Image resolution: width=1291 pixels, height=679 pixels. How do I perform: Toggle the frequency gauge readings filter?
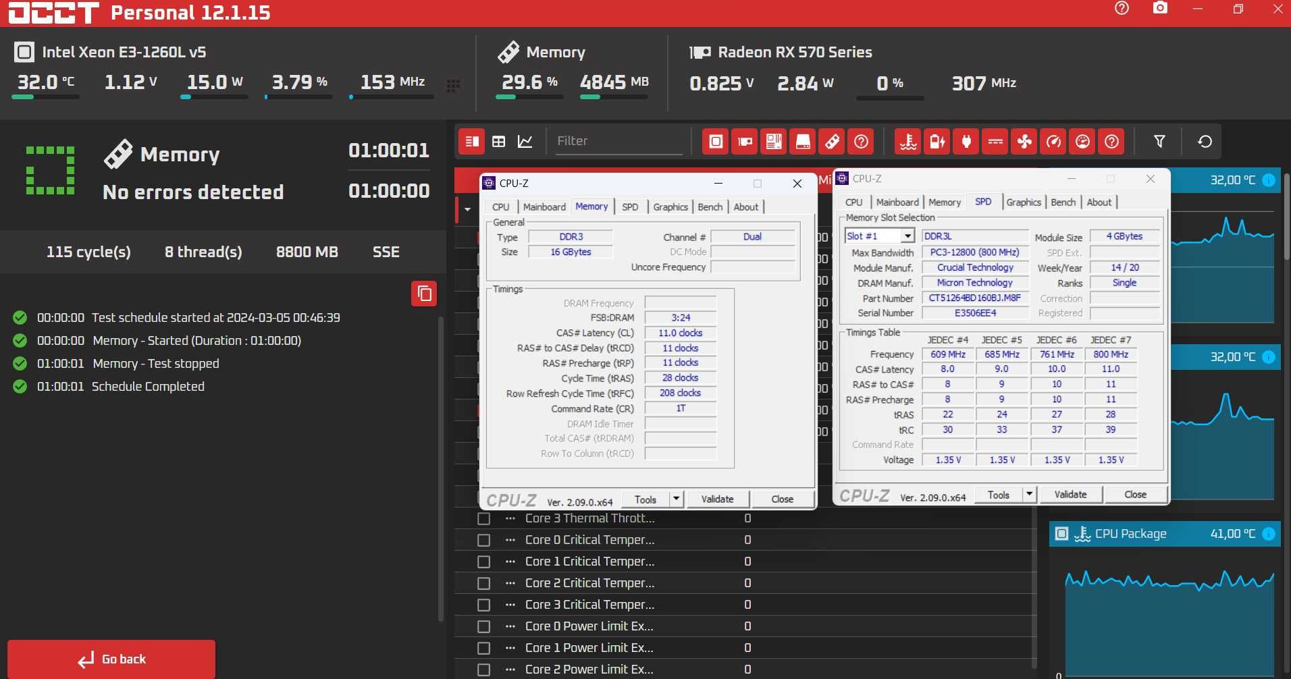(1053, 141)
